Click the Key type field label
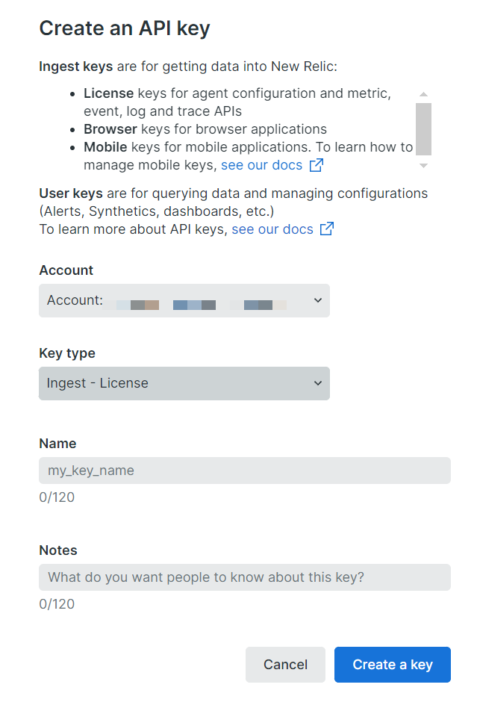The width and height of the screenshot is (477, 714). click(x=67, y=353)
